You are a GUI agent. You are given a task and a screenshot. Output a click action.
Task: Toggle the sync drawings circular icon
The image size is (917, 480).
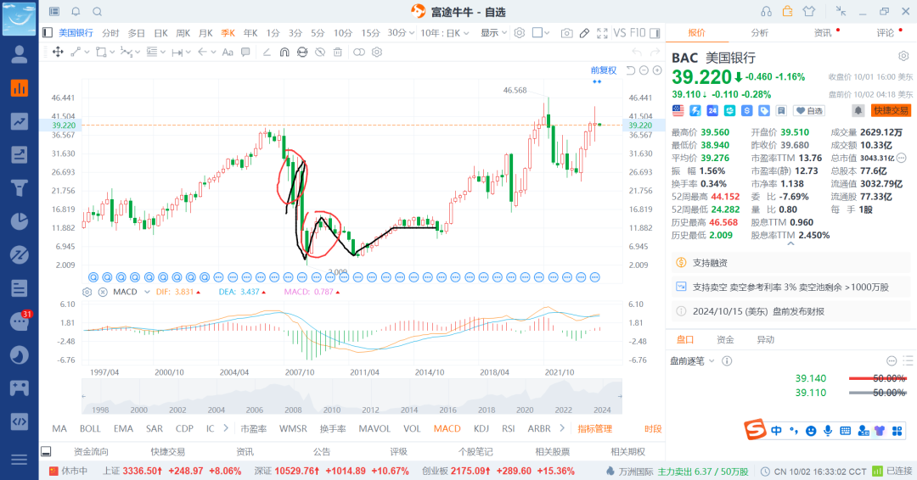tap(301, 52)
